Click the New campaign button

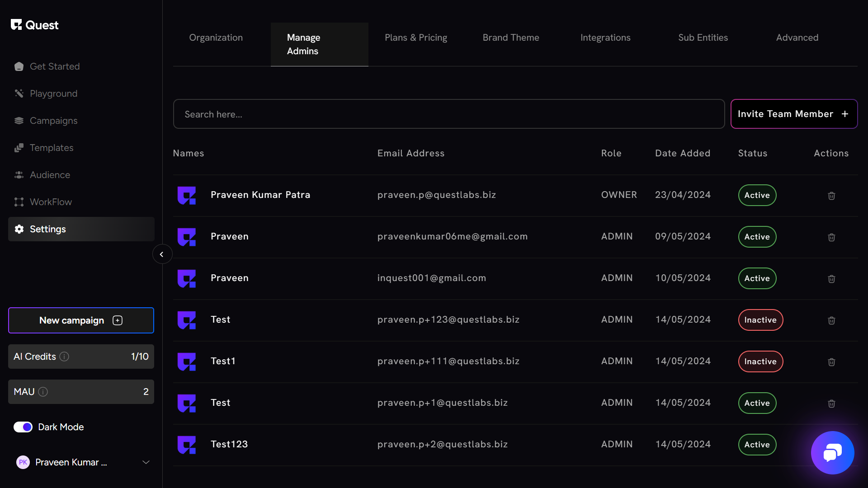81,320
